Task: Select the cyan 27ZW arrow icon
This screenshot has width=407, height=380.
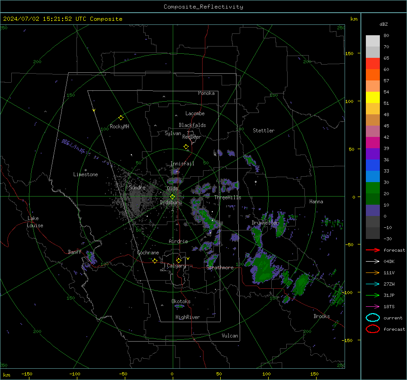Action: (x=373, y=284)
